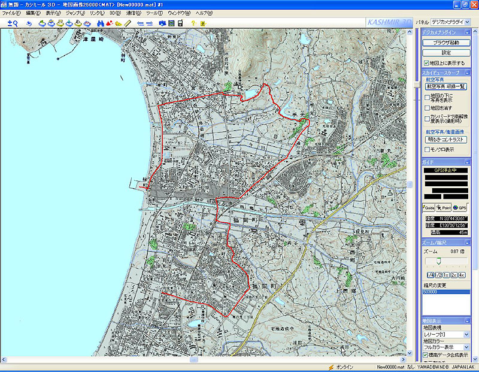Click the 明るさ・コントラスト button
This screenshot has width=479, height=372.
coord(446,140)
